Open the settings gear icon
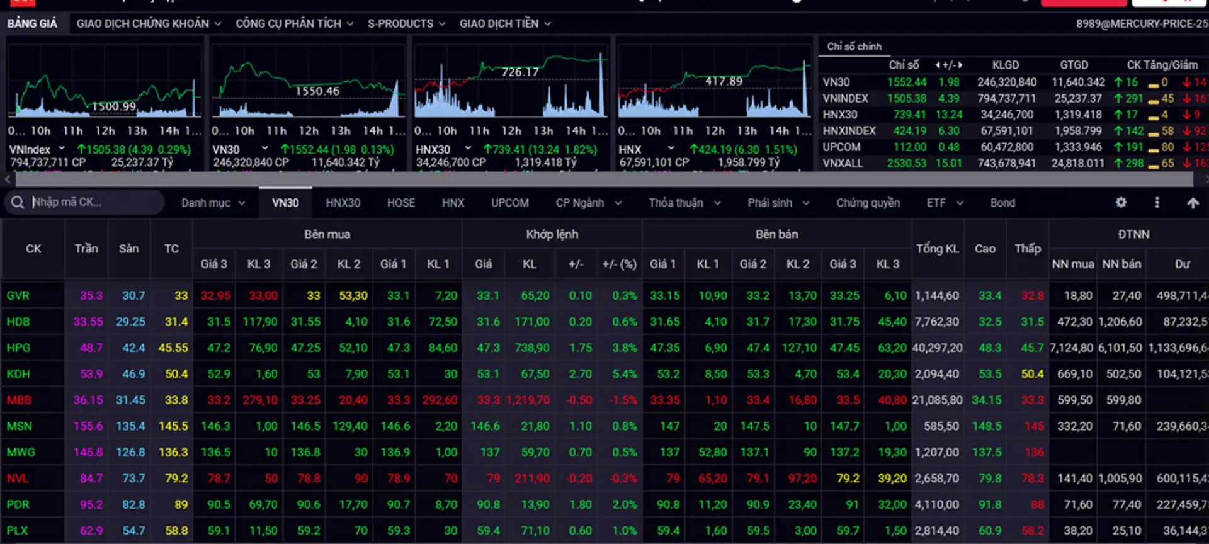This screenshot has height=544, width=1209. [x=1121, y=202]
